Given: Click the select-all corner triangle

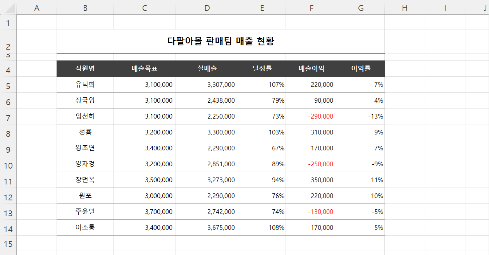Looking at the screenshot, I should coord(10,9).
